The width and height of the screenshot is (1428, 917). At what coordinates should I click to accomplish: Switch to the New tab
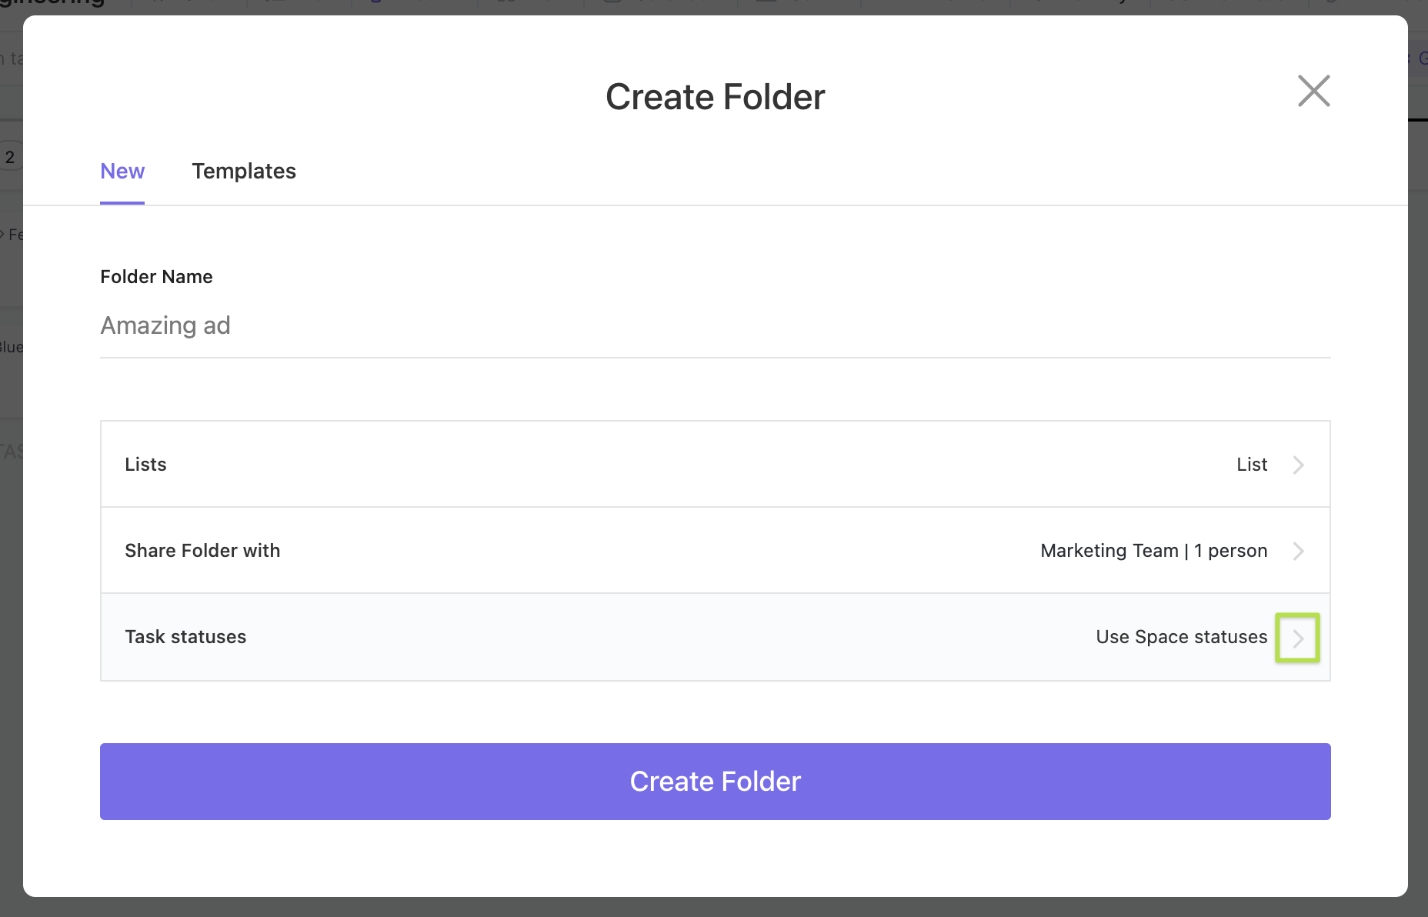122,171
